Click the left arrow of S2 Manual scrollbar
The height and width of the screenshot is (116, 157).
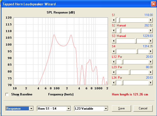114,31
